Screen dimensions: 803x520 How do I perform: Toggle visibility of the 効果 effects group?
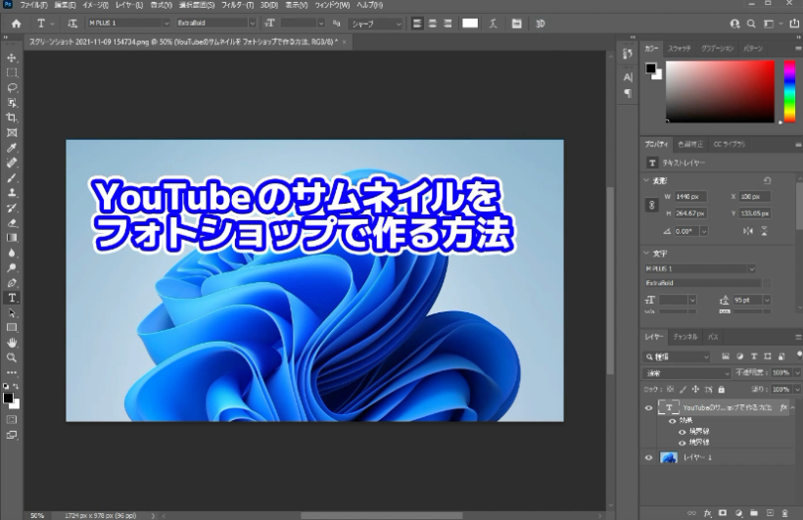tap(673, 421)
